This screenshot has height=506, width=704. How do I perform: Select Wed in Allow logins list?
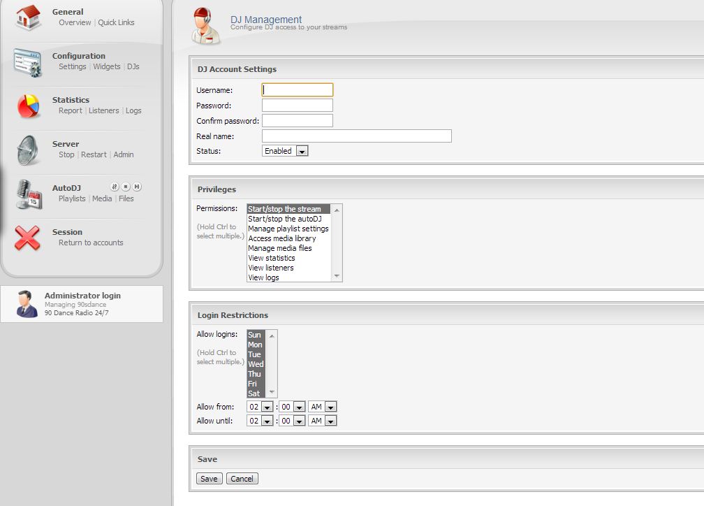point(256,364)
